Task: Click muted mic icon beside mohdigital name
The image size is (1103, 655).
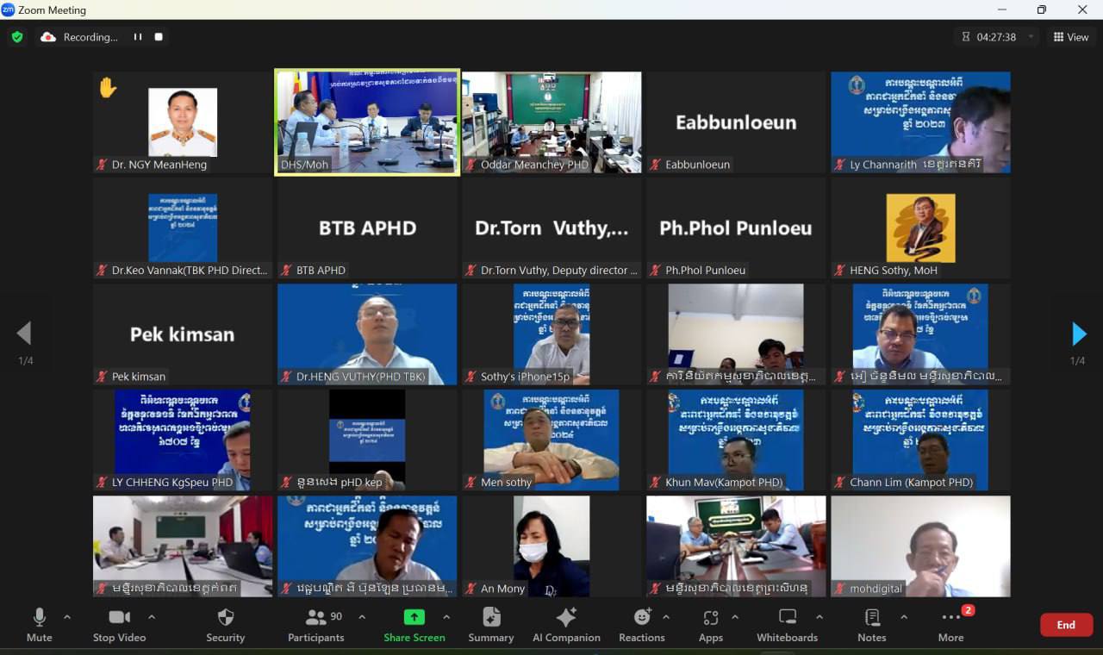Action: (x=839, y=589)
